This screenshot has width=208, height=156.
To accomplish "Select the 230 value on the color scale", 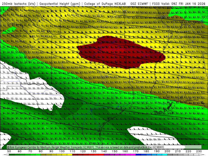I will pos(199,151).
